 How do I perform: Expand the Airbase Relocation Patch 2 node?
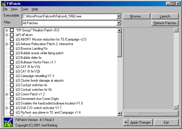[x=7, y=44]
